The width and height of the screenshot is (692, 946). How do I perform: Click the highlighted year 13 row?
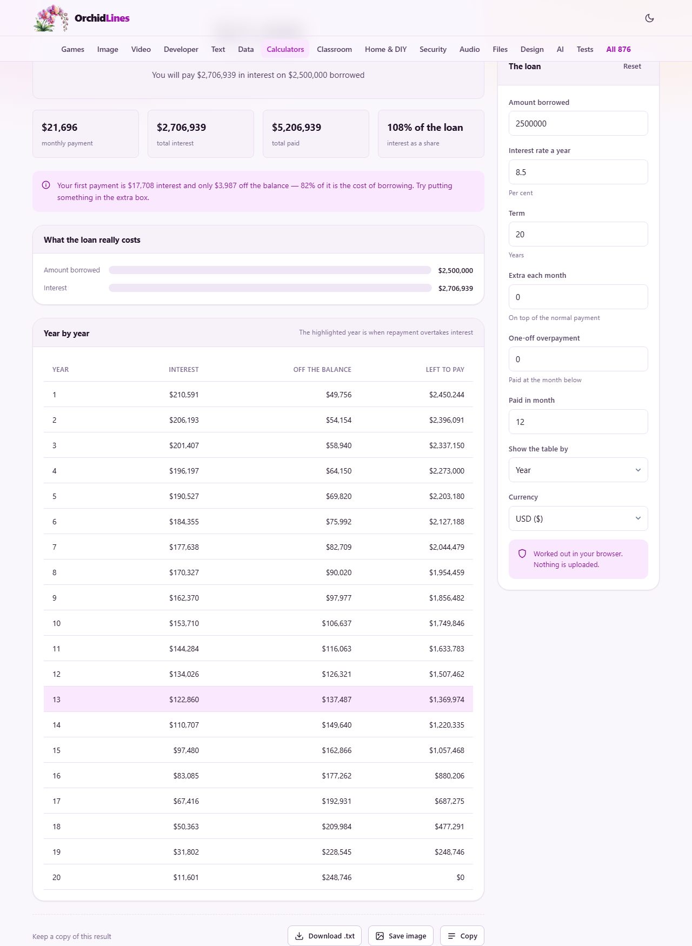(x=258, y=699)
